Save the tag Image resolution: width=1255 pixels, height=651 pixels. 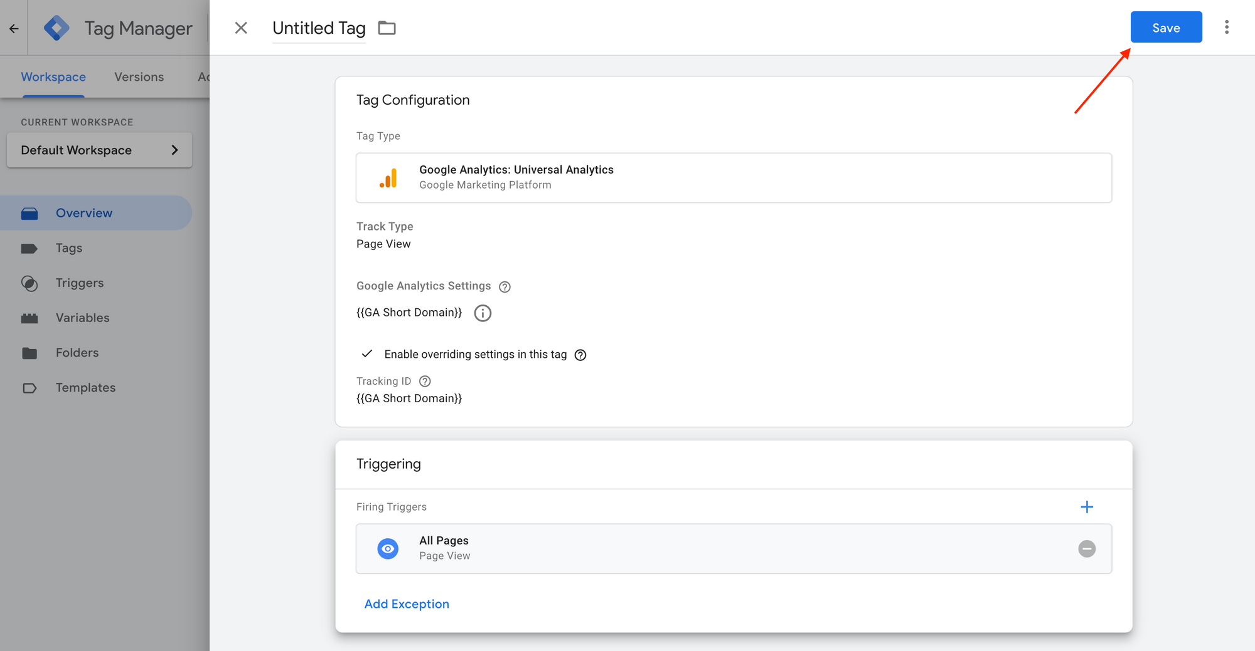point(1166,27)
